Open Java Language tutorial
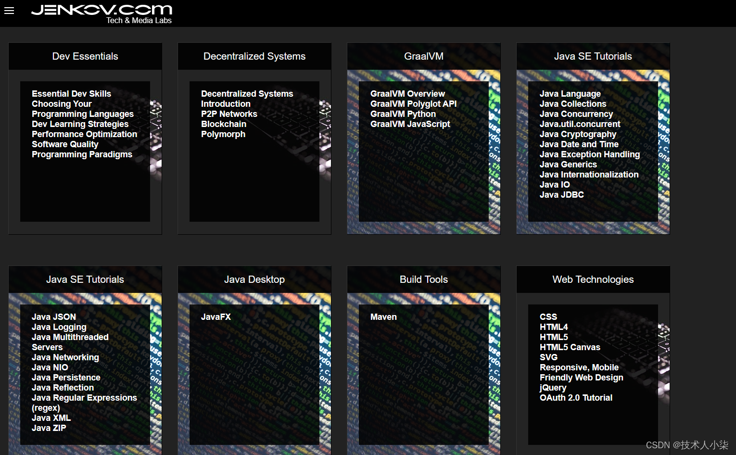This screenshot has width=736, height=455. tap(570, 94)
